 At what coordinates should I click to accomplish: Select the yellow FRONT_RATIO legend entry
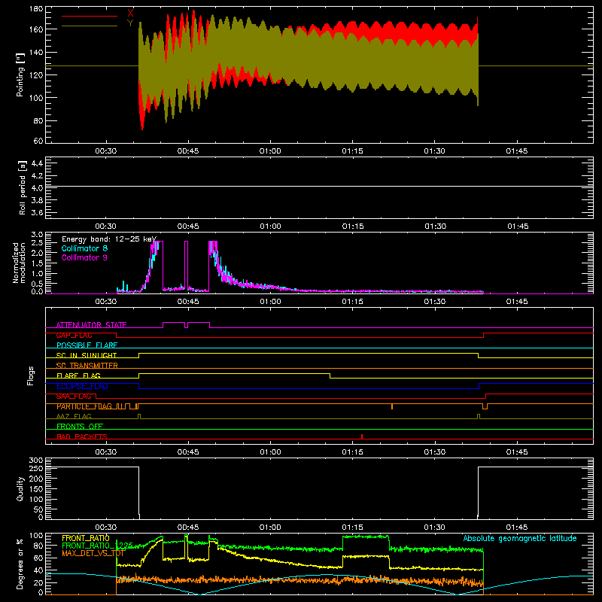(x=86, y=538)
